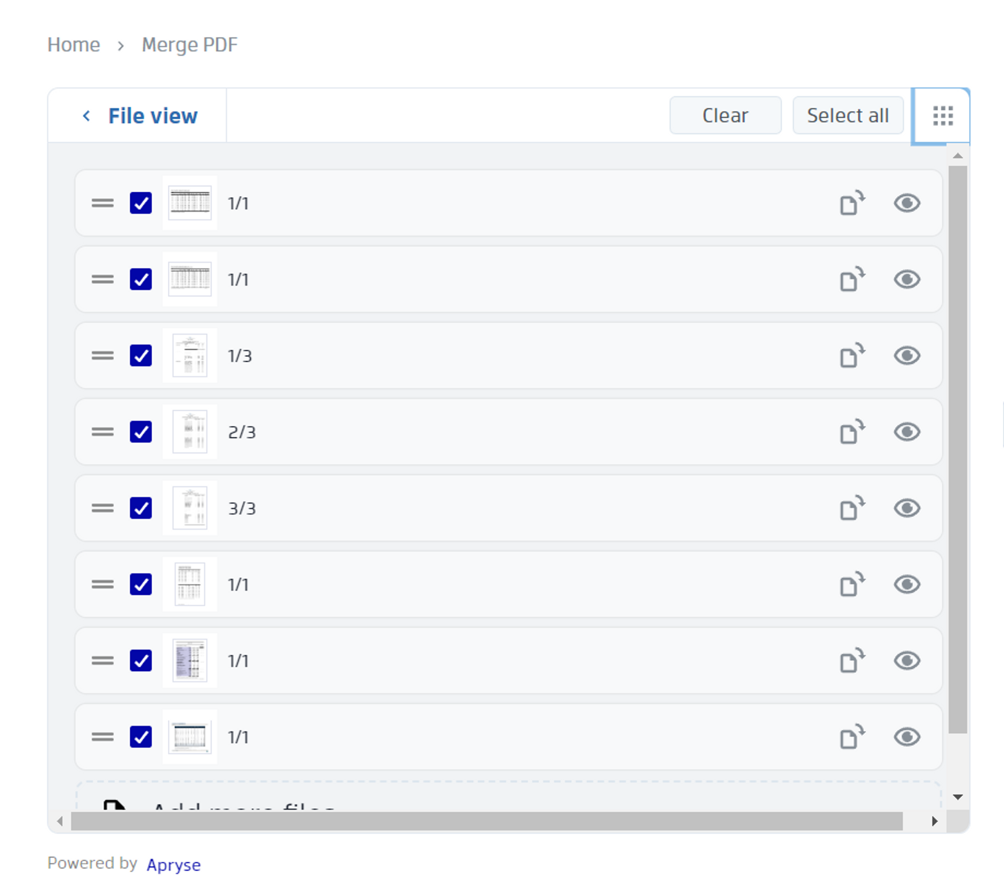Deselect the first 1/1 page checkbox
The image size is (1004, 878).
[141, 203]
